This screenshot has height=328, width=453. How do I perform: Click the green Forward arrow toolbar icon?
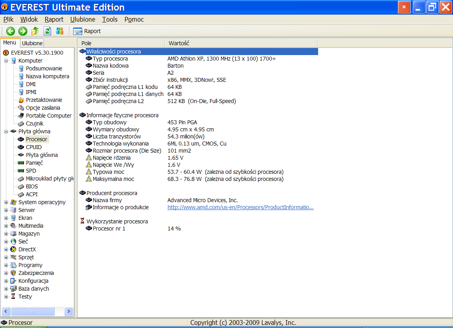[x=23, y=31]
